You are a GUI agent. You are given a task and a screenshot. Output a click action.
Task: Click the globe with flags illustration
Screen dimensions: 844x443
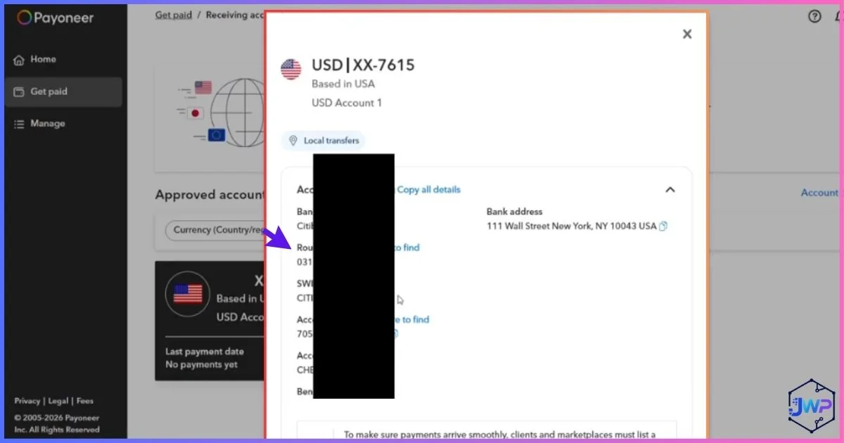[x=220, y=111]
